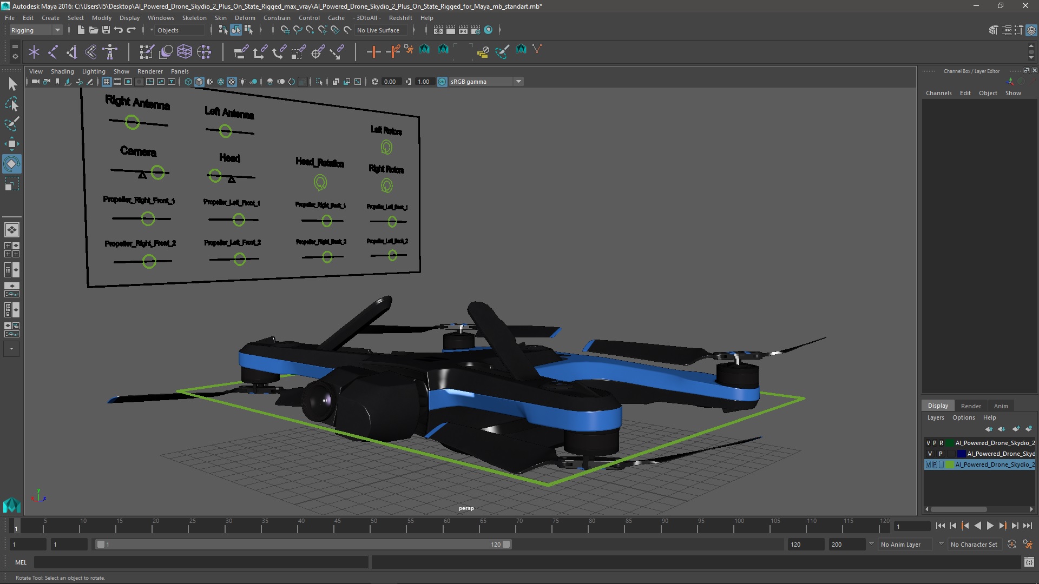Go to end of playback range
This screenshot has height=584, width=1039.
pos(1028,526)
